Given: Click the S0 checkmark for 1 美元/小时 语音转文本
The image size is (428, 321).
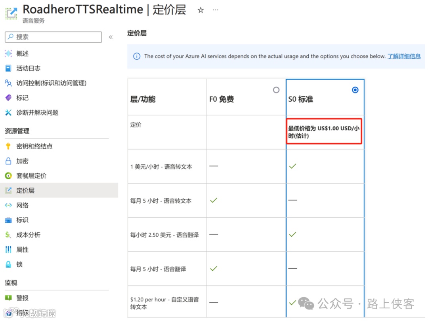Looking at the screenshot, I should pyautogui.click(x=292, y=166).
